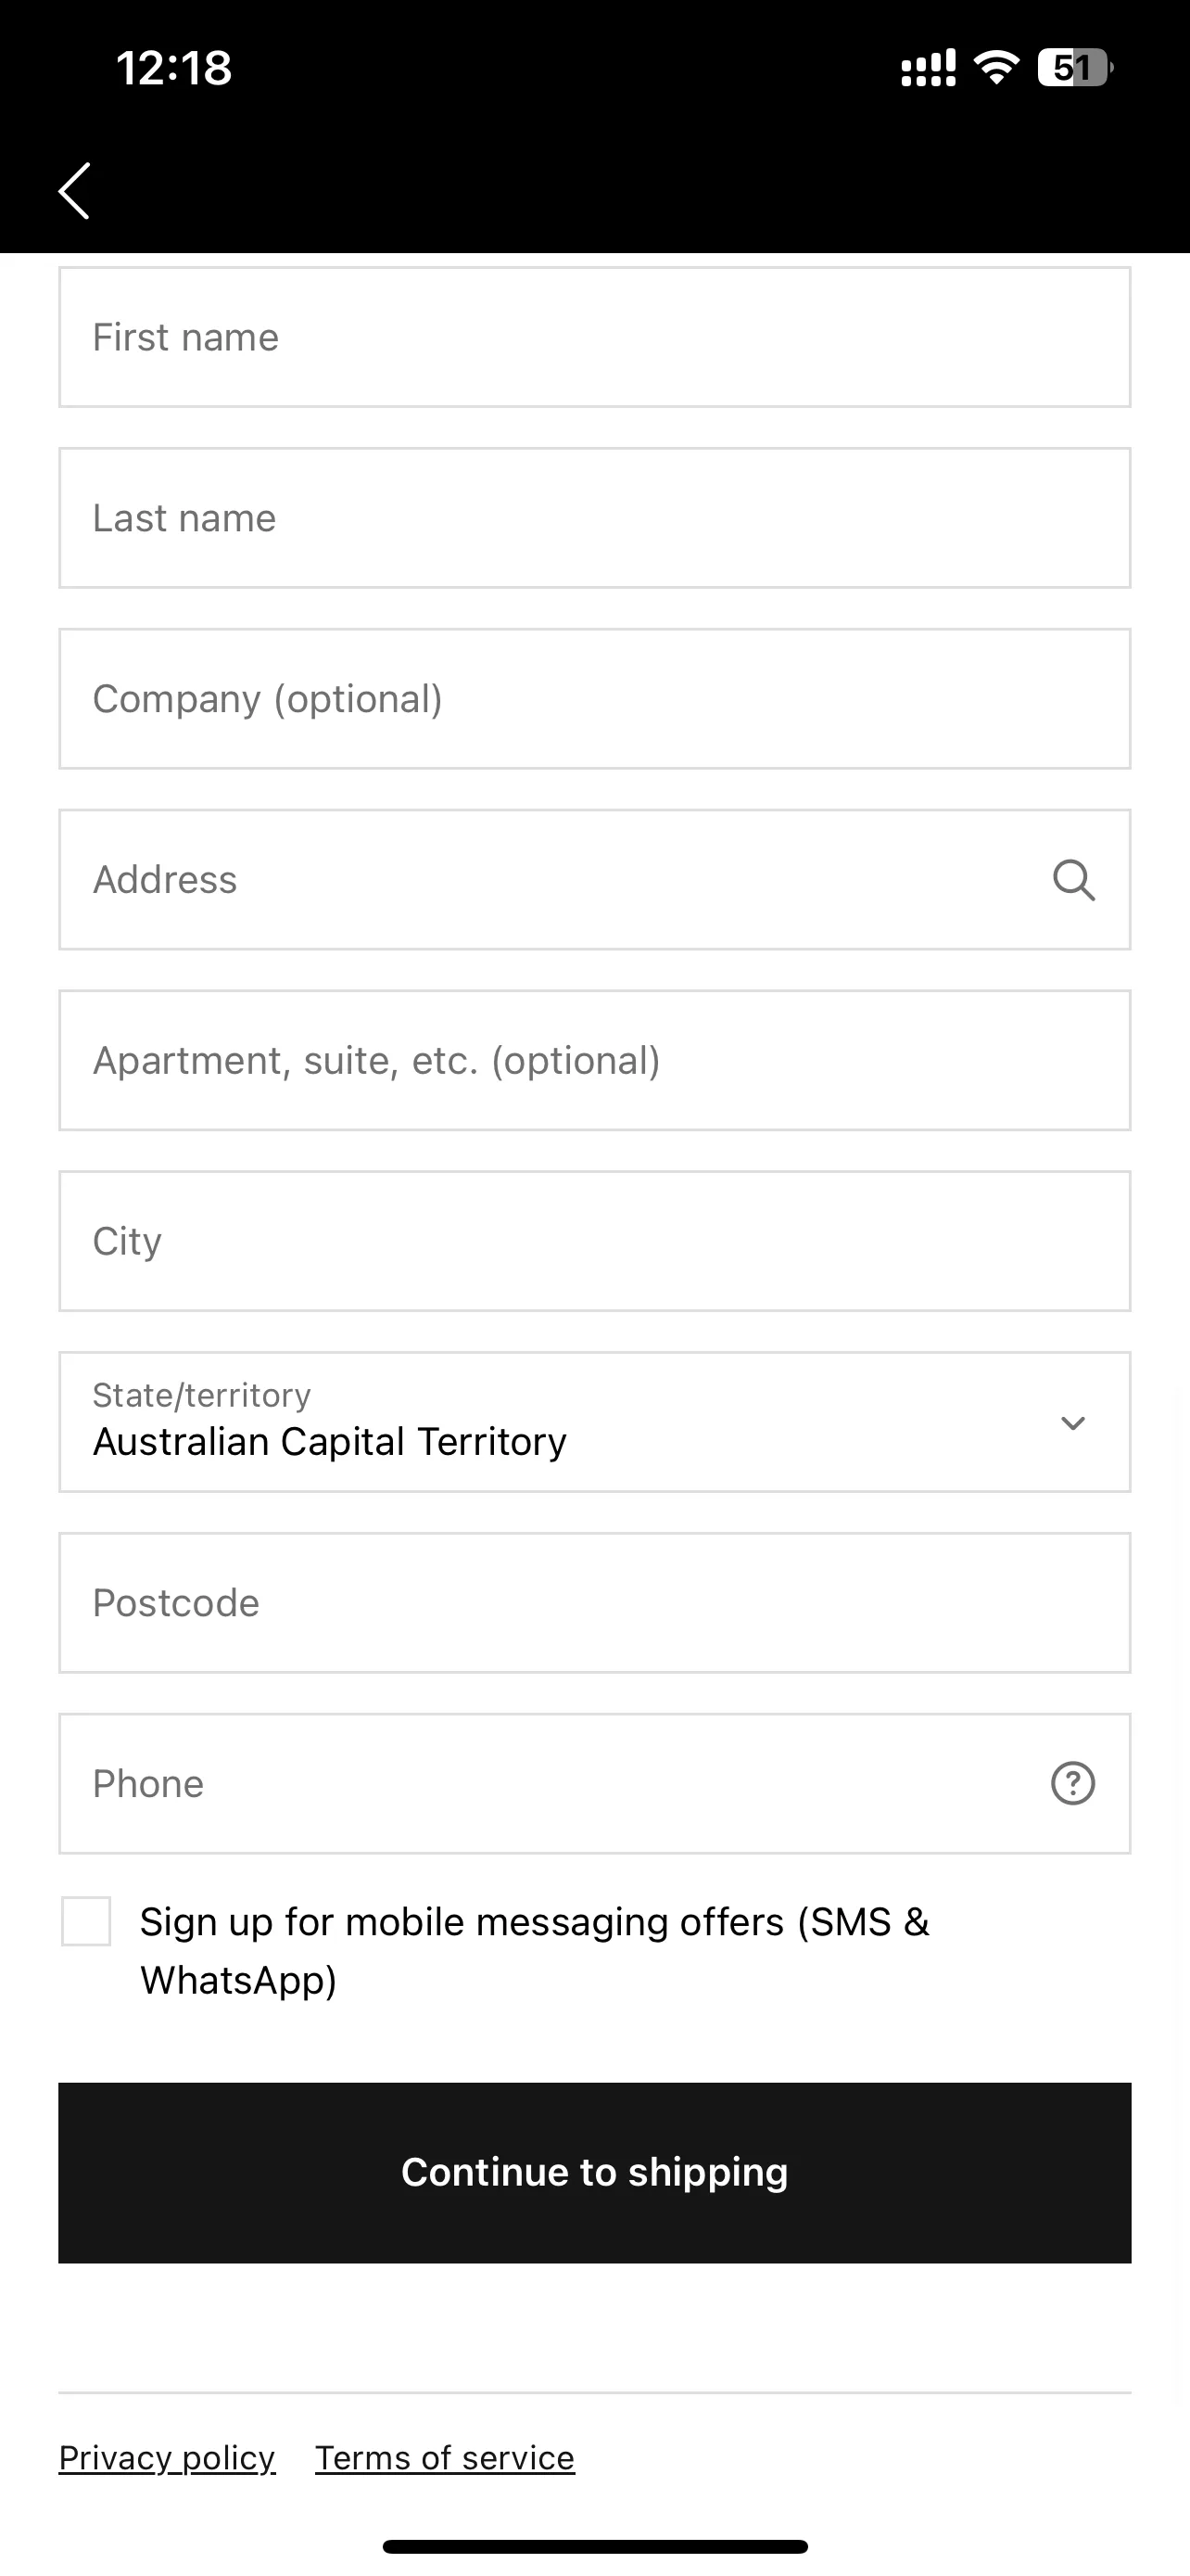Tap the cellular signal bars icon
1190x2576 pixels.
click(x=929, y=68)
